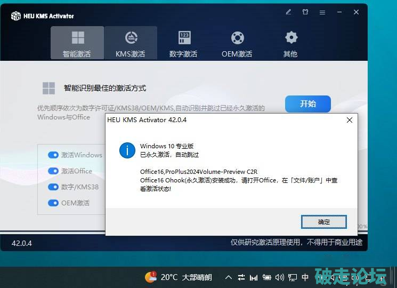Confirm the dialog with 确定
The width and height of the screenshot is (397, 288).
click(x=324, y=222)
